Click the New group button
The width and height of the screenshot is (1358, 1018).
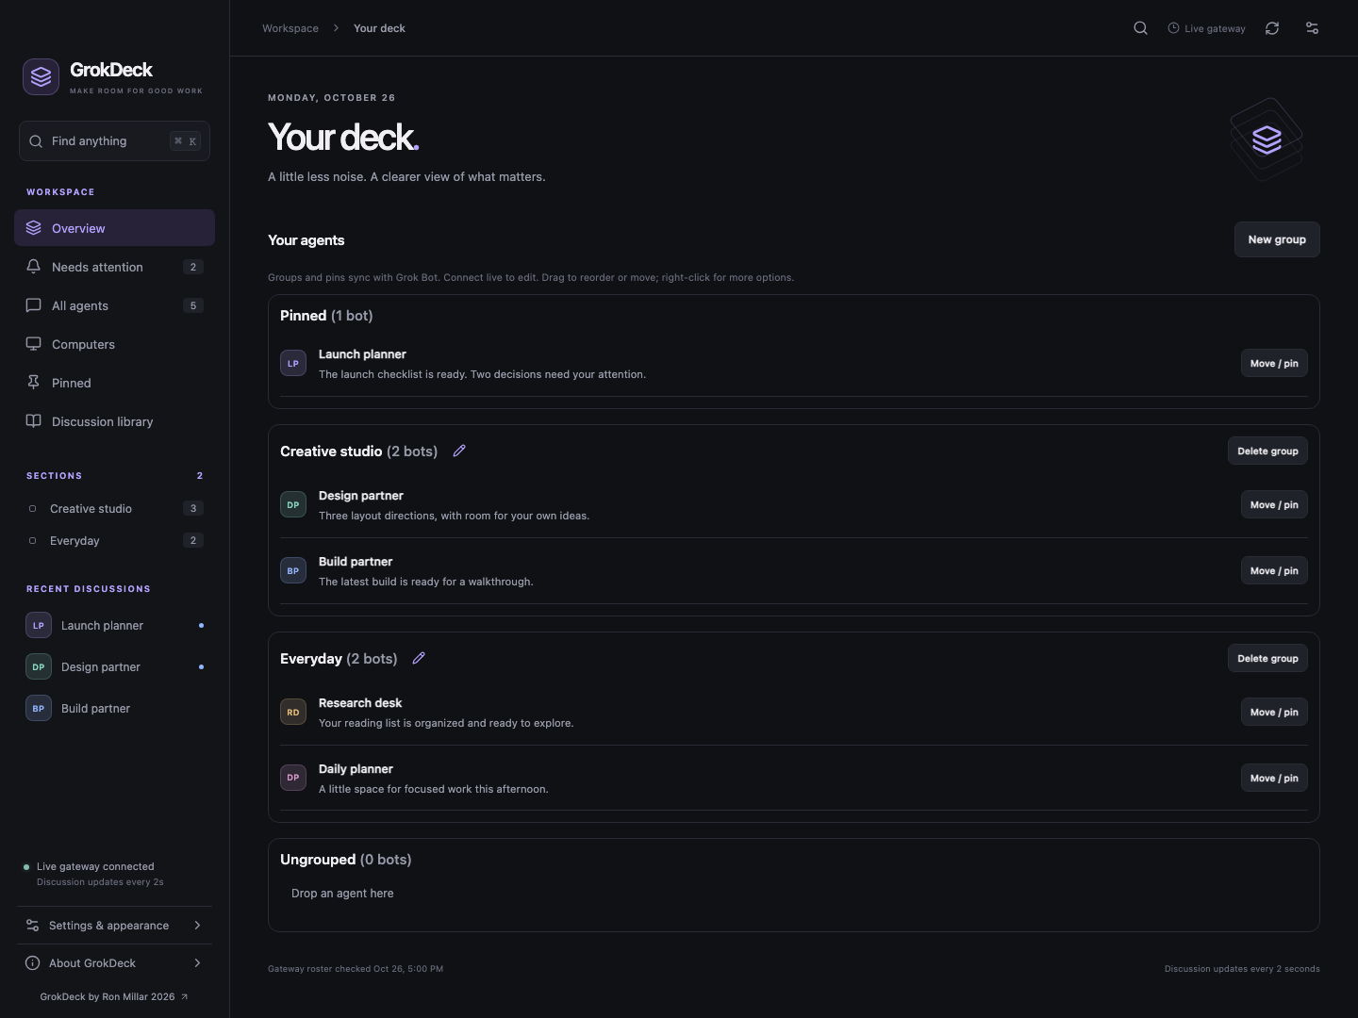[1277, 239]
